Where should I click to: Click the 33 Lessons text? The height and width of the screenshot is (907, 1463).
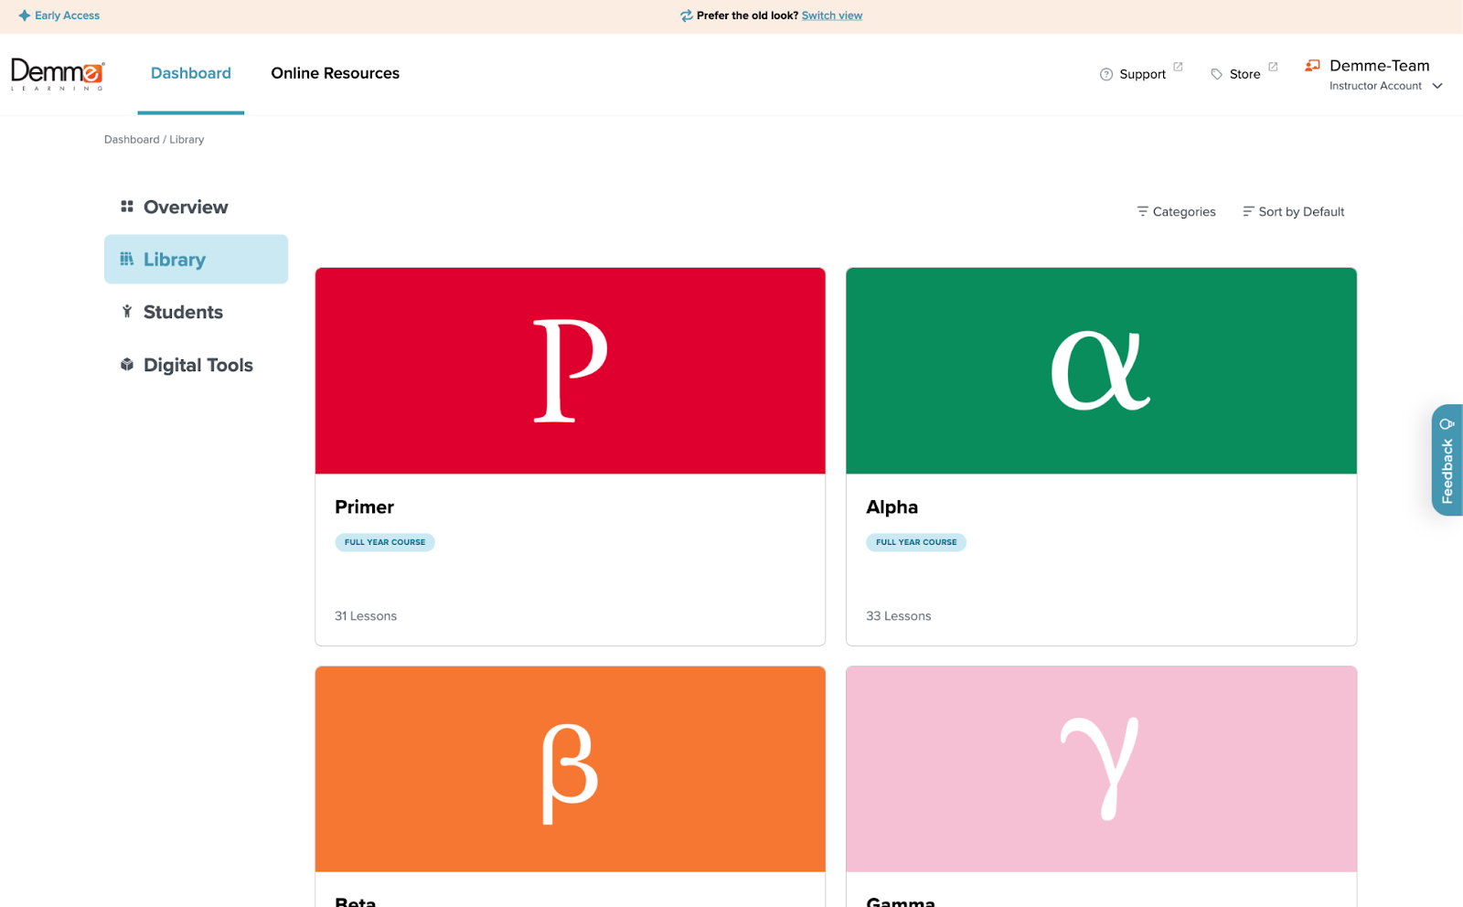tap(899, 616)
